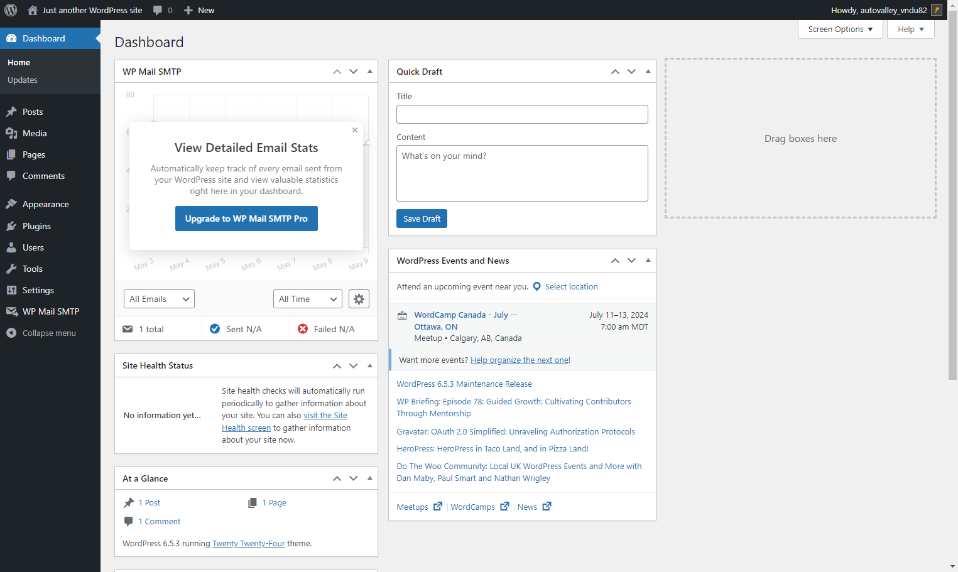
Task: Move Quick Draft widget down
Action: (x=632, y=72)
